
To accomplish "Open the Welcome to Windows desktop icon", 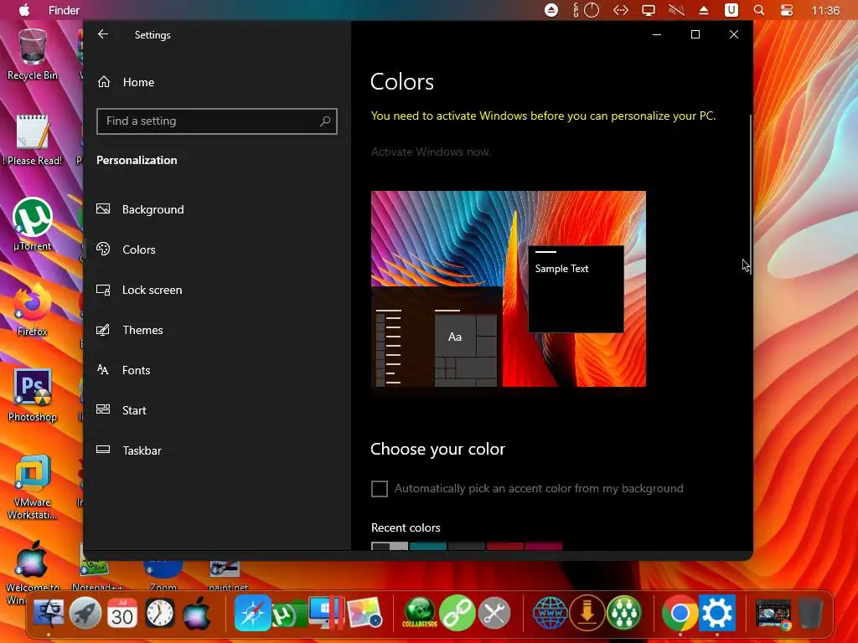I will pos(33,573).
